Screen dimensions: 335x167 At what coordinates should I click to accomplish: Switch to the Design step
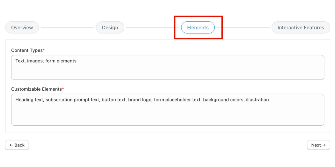coord(110,28)
